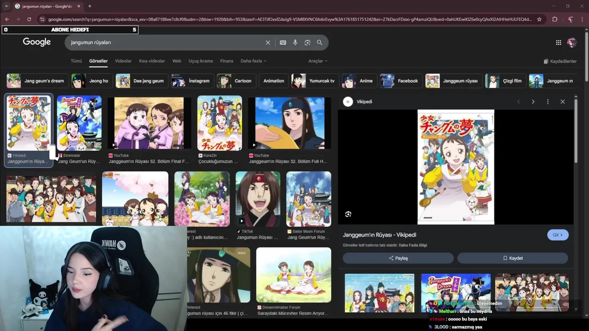Filter by Dae jang geum chip
The height and width of the screenshot is (331, 589).
point(142,81)
